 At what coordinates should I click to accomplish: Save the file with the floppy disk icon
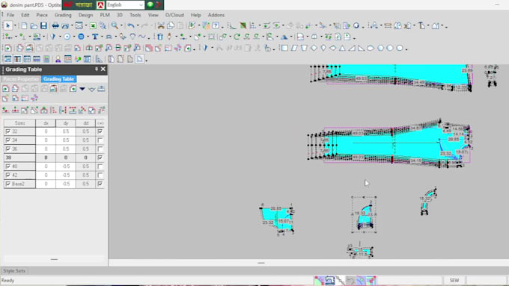43,25
